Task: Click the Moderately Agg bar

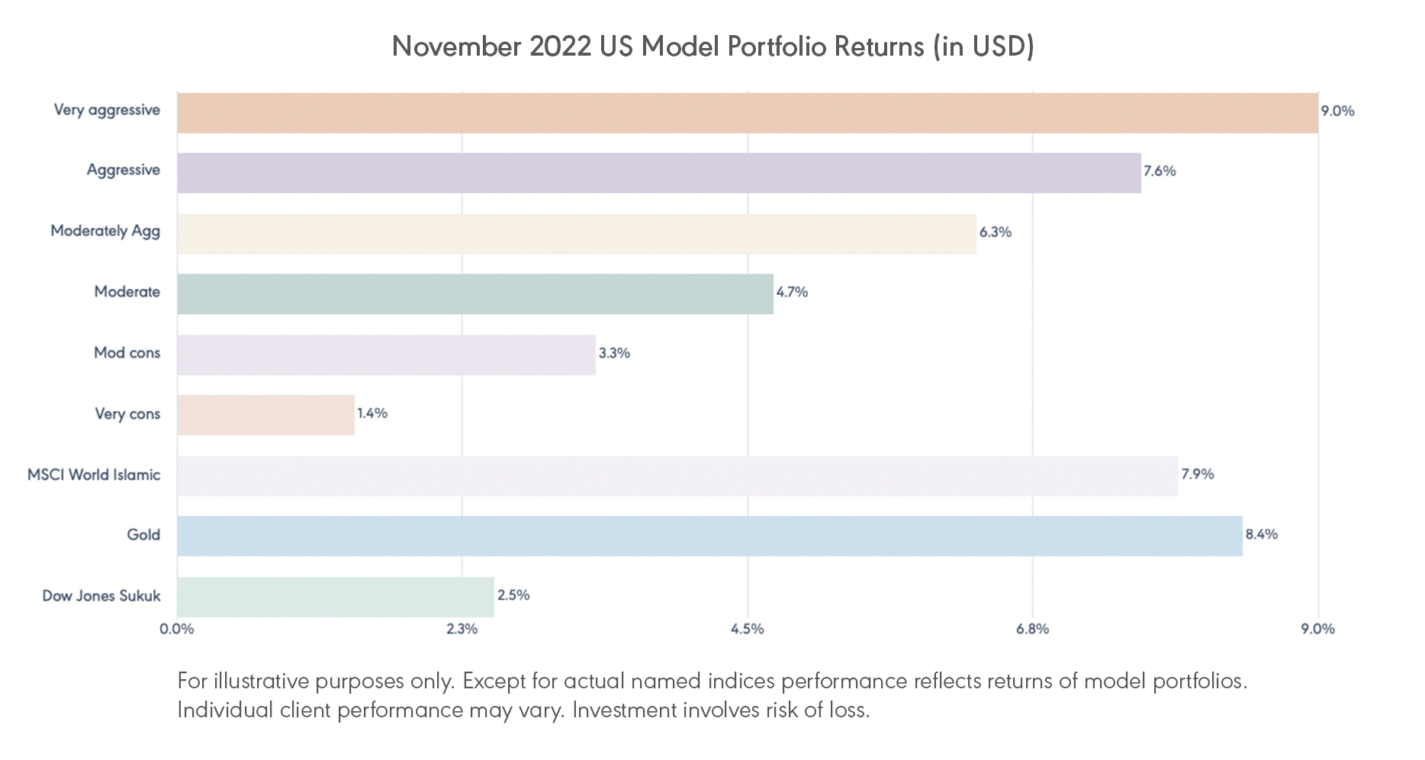Action: coord(577,233)
